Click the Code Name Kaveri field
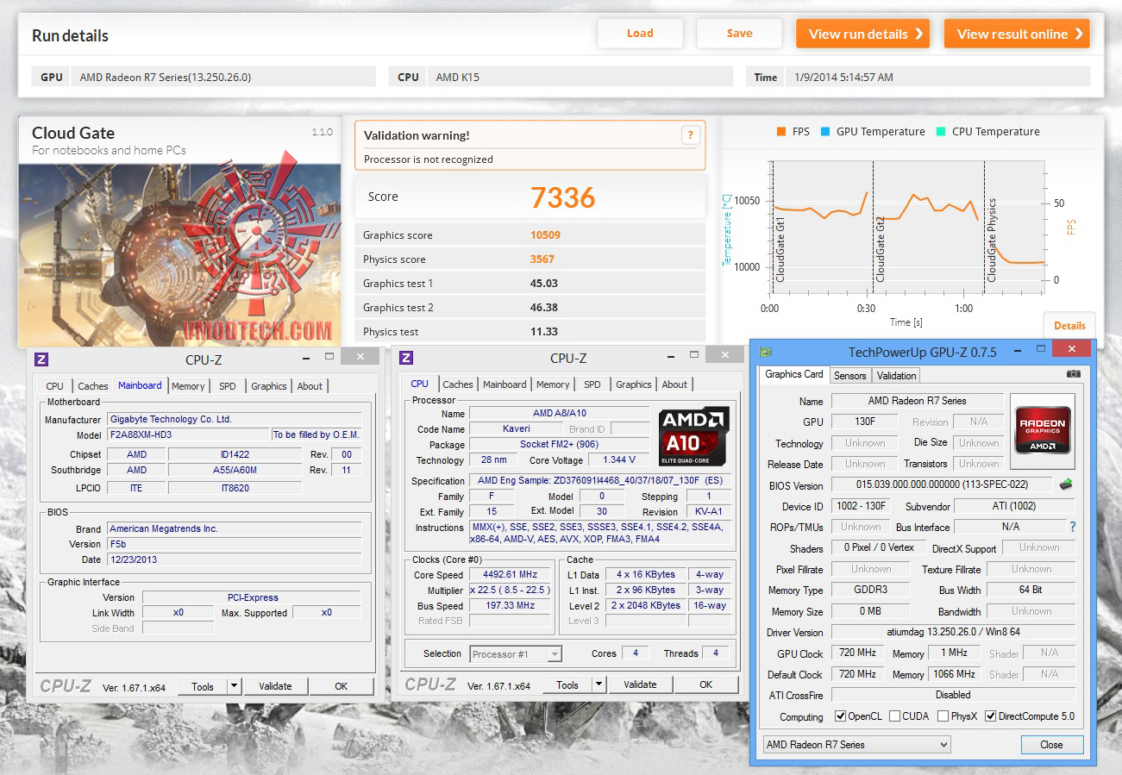1122x775 pixels. coord(517,429)
